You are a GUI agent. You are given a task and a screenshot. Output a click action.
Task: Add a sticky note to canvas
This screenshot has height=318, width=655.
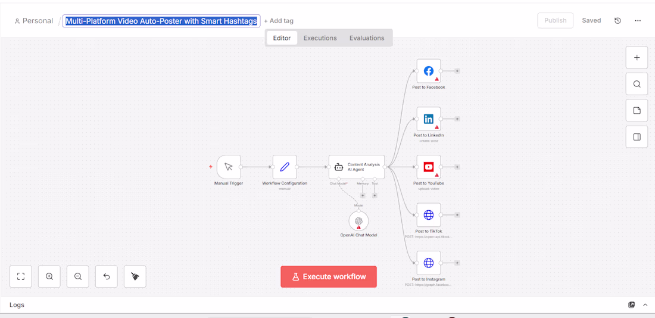coord(637,110)
